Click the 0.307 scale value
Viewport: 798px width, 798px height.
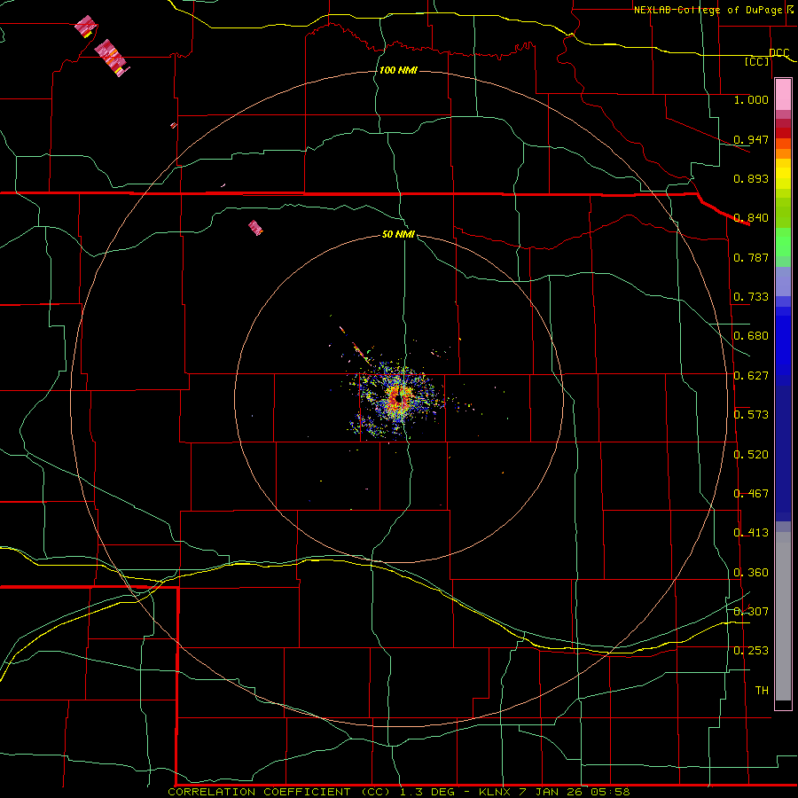tap(751, 612)
